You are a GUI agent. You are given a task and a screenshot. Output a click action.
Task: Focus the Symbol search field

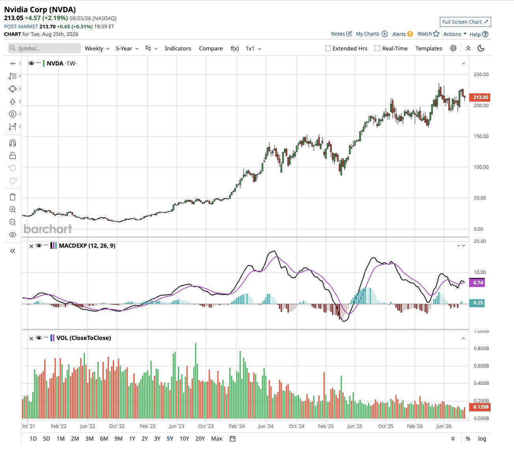pyautogui.click(x=44, y=49)
